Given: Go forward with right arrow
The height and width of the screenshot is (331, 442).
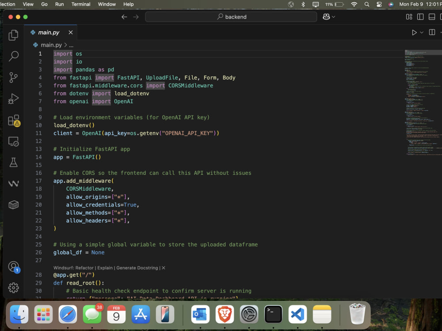Looking at the screenshot, I should pyautogui.click(x=136, y=17).
